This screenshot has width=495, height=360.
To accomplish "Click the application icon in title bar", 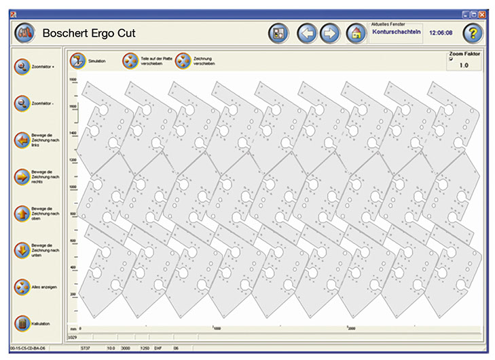I will (x=14, y=14).
